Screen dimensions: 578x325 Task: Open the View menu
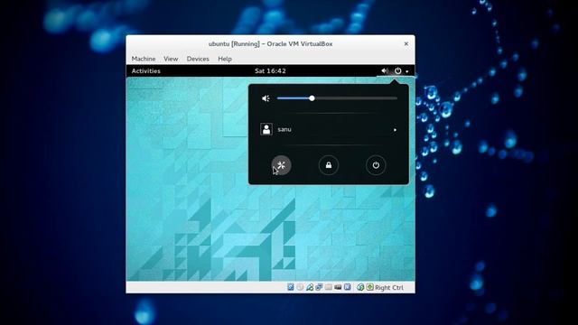171,59
